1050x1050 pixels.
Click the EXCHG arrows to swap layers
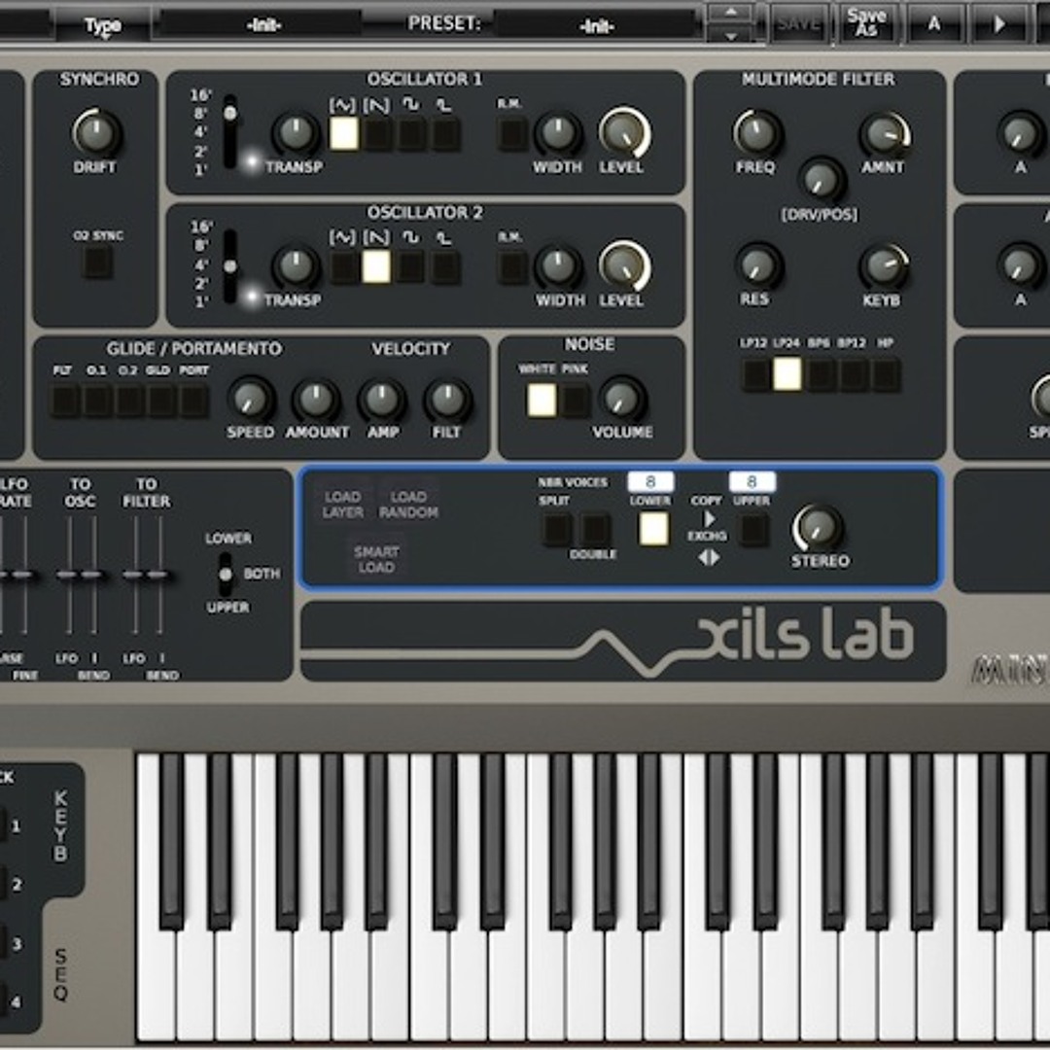pyautogui.click(x=709, y=557)
